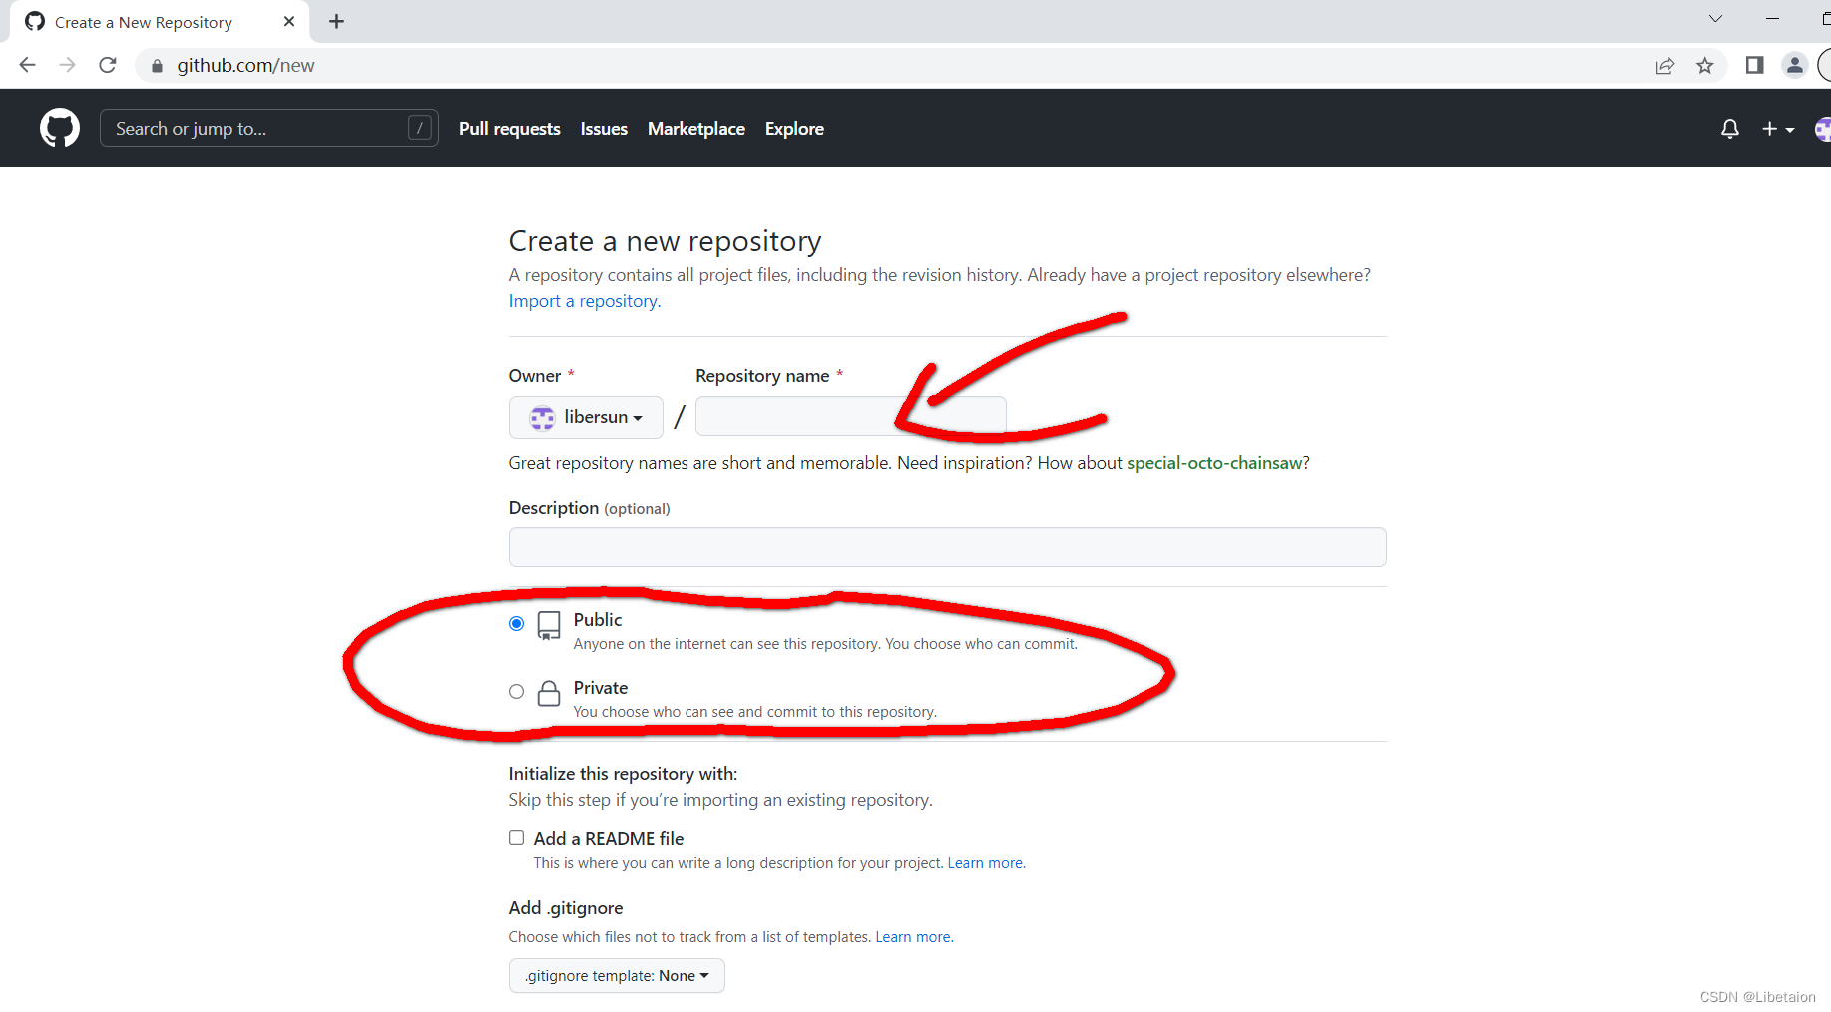
Task: Focus the Description field
Action: click(948, 547)
